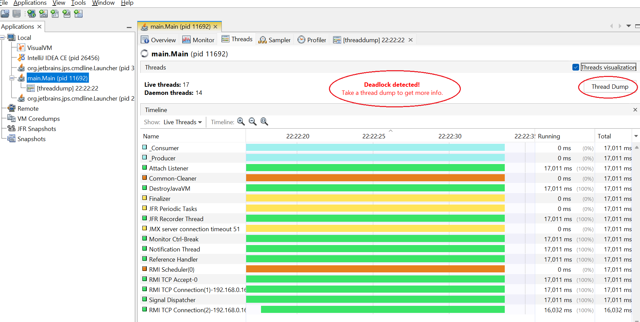The height and width of the screenshot is (322, 640).
Task: Click the Add JFR Snapshot toolbar icon
Action: tap(67, 14)
